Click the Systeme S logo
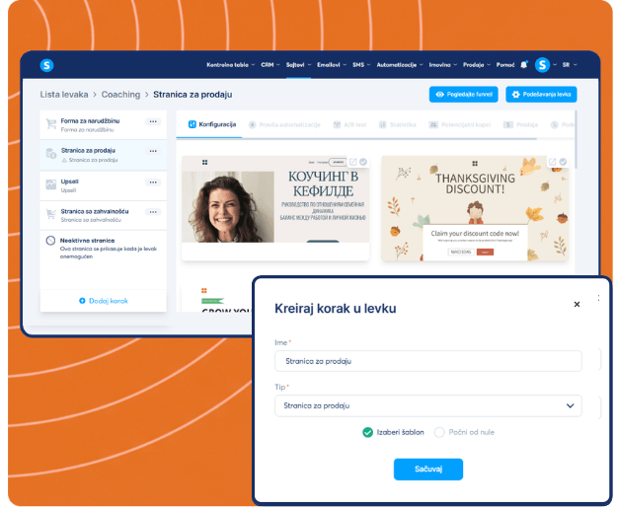This screenshot has width=617, height=509. click(46, 65)
